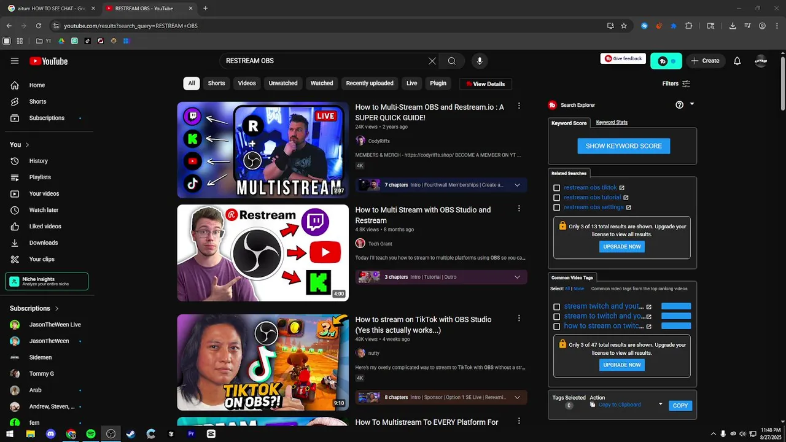
Task: Open Chrome downloads icon
Action: pyautogui.click(x=733, y=26)
